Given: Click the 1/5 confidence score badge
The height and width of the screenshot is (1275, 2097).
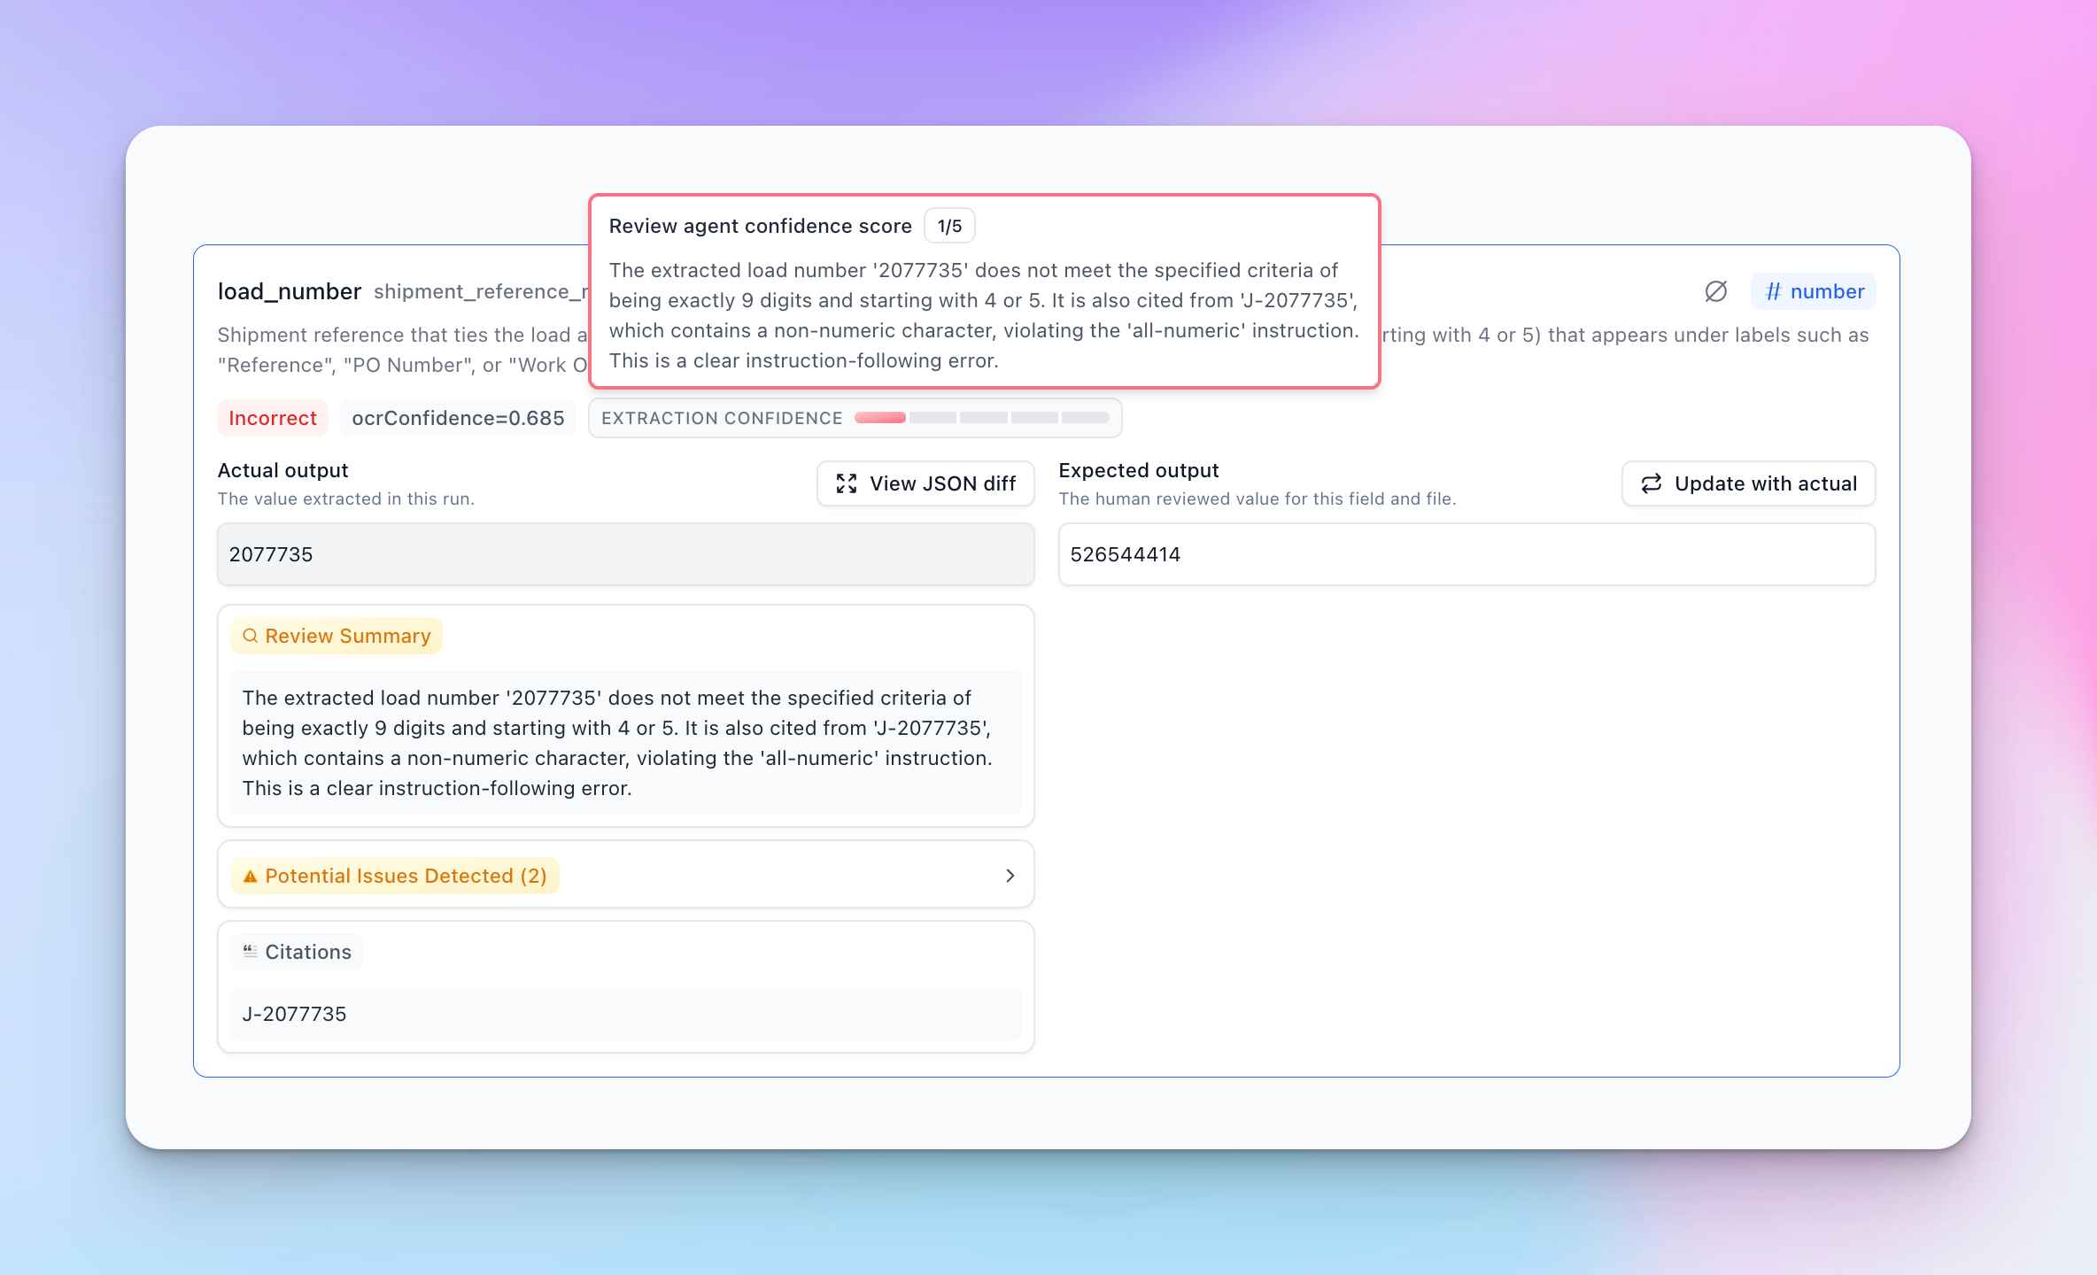Looking at the screenshot, I should click(x=949, y=226).
